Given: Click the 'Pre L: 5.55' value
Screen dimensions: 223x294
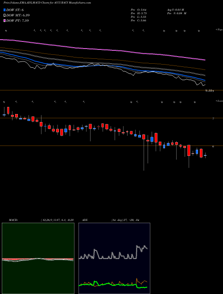Looking at the screenshot, I should tap(139, 17).
